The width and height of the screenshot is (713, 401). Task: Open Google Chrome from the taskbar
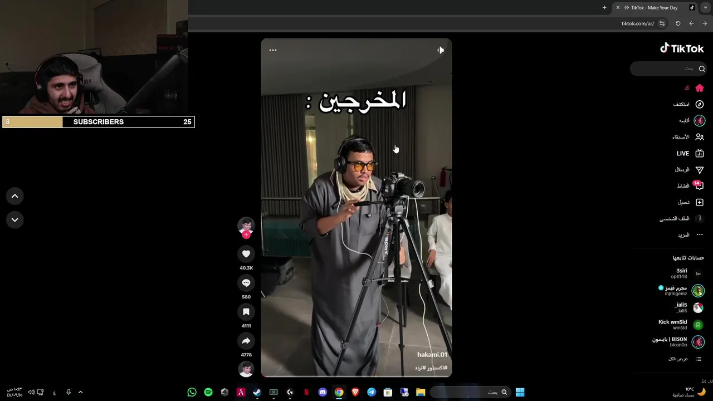coord(339,392)
